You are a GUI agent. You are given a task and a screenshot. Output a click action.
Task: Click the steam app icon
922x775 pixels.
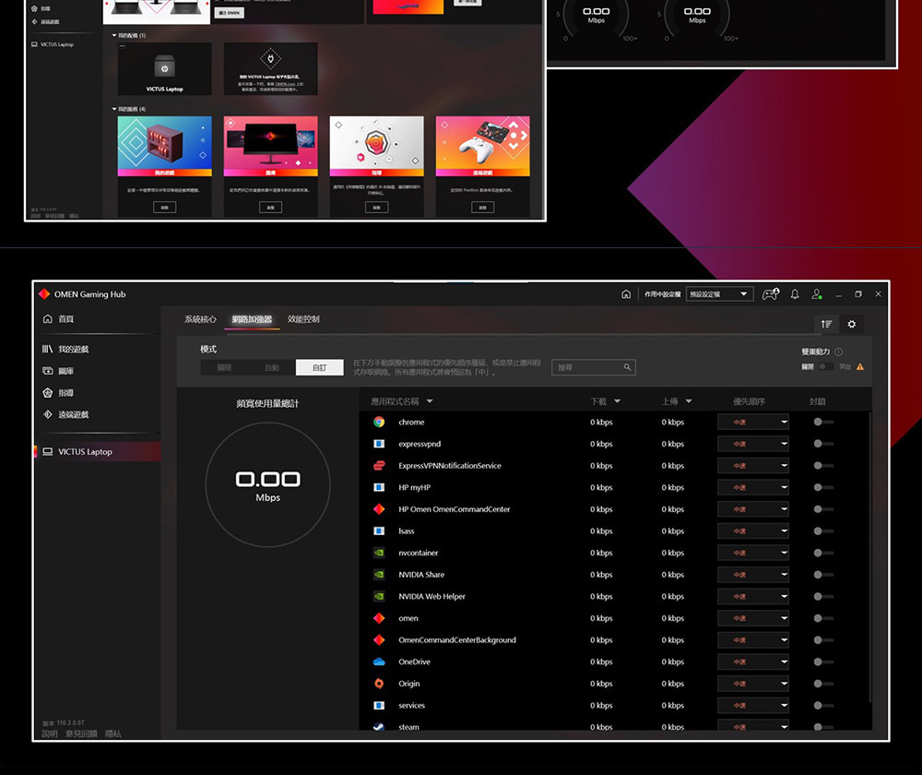pyautogui.click(x=379, y=727)
